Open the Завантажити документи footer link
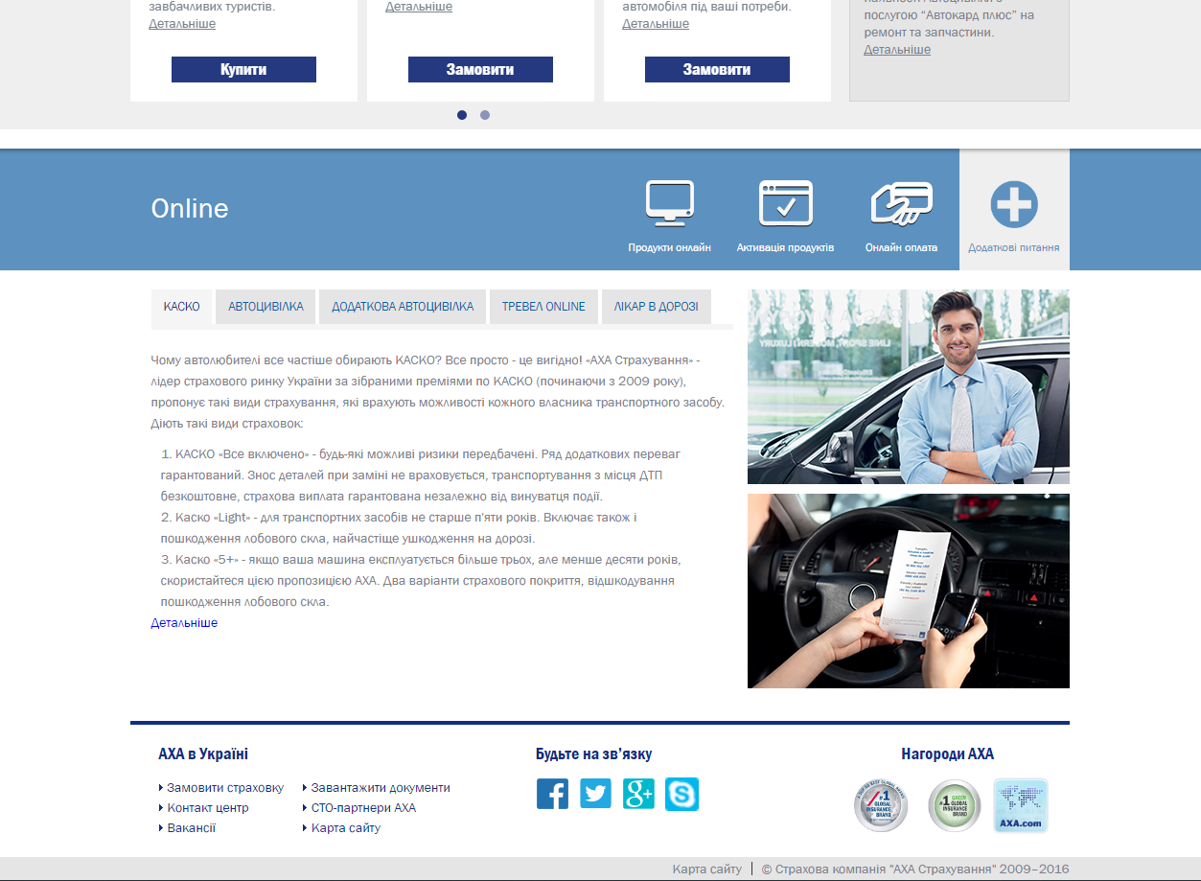Image resolution: width=1201 pixels, height=881 pixels. tap(381, 788)
